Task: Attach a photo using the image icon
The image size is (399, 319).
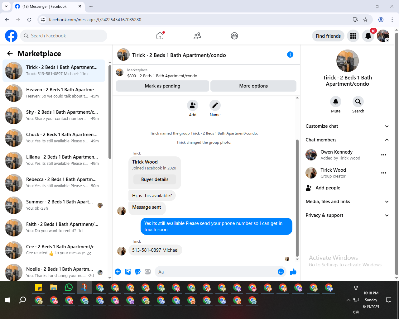Action: tap(128, 272)
